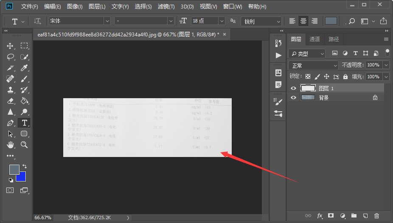
Task: Select the Crop tool
Action: 10,68
